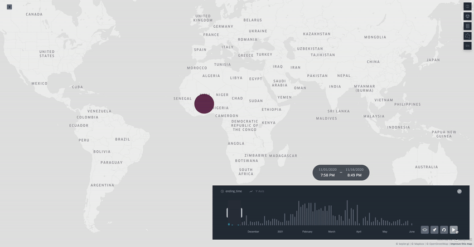
Task: Click the 11/16/2020 8:49 PM end time
Action: (355, 172)
